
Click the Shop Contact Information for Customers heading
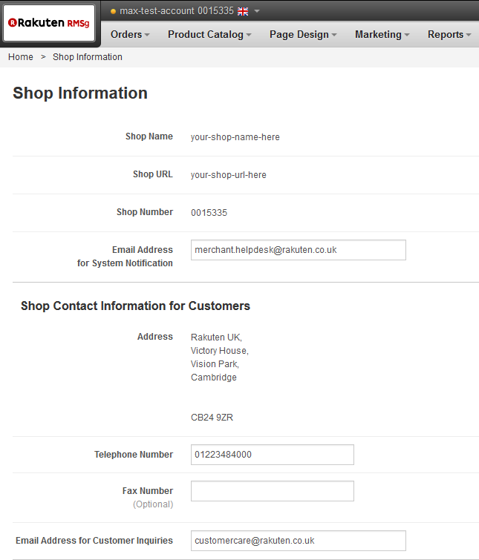[x=135, y=306]
